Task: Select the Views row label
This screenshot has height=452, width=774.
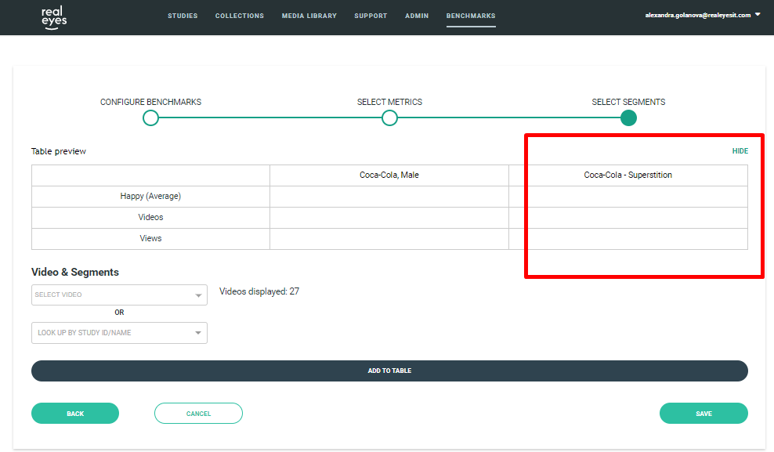Action: point(150,239)
